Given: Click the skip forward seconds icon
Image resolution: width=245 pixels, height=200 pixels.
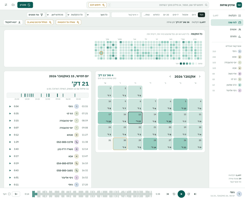Looking at the screenshot, I should click(189, 194).
